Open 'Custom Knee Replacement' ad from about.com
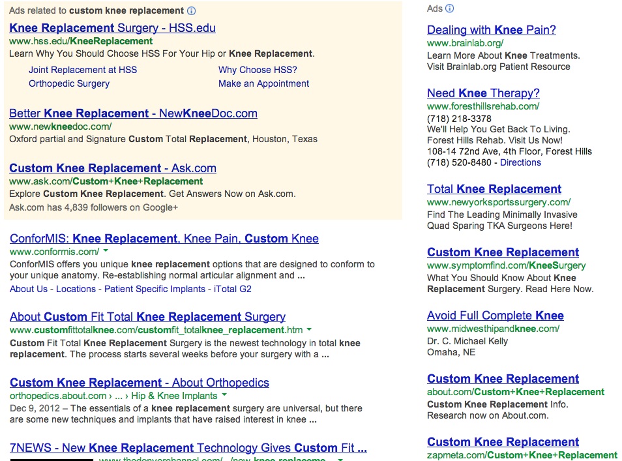This screenshot has height=461, width=622. (x=503, y=378)
